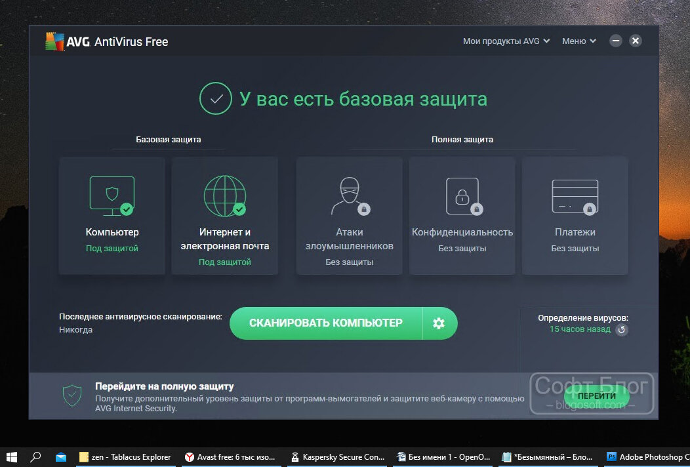Open the Computer protection monitor icon
Image resolution: width=690 pixels, height=467 pixels.
(112, 196)
